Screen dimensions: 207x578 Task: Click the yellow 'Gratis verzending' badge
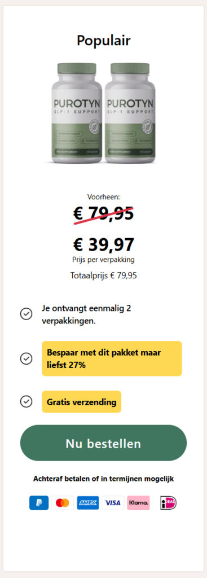point(81,402)
